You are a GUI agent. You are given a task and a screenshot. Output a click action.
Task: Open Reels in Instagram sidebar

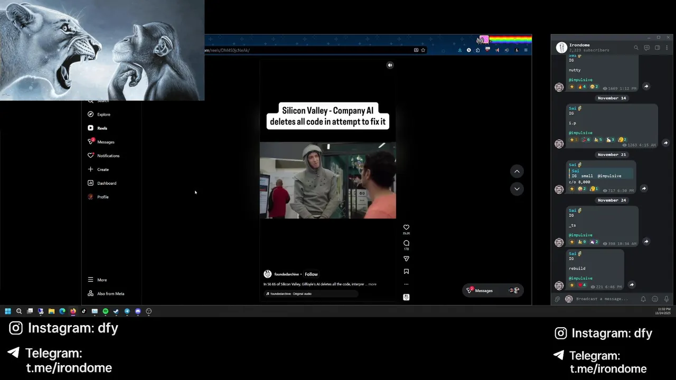98,128
